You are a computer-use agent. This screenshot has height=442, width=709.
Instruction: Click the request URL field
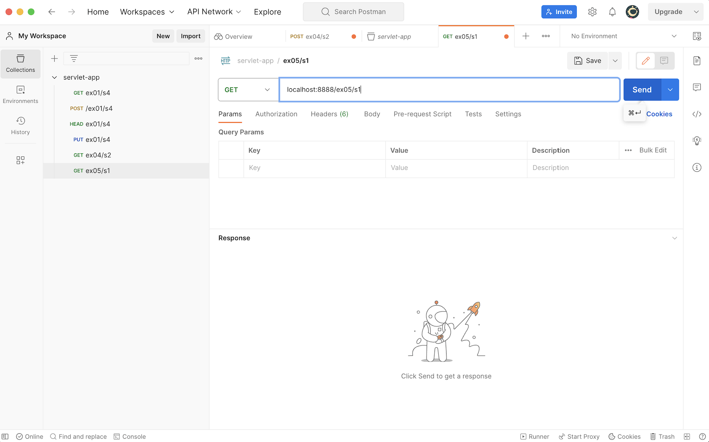click(450, 90)
